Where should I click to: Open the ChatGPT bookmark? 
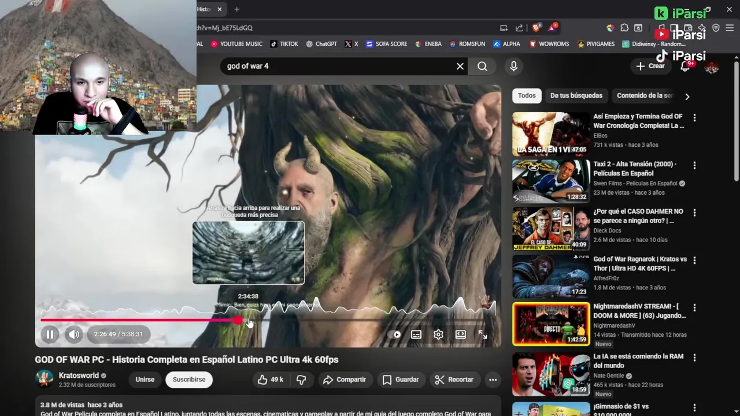coord(321,44)
